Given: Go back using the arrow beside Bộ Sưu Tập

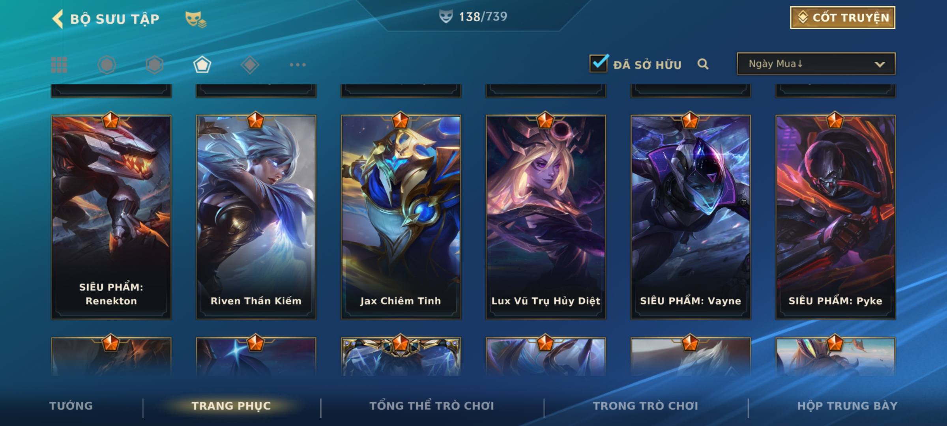Looking at the screenshot, I should pyautogui.click(x=58, y=19).
